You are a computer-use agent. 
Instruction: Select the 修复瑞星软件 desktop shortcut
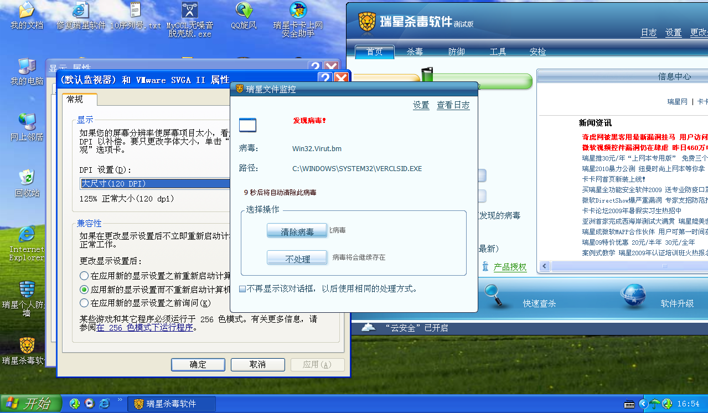(x=81, y=16)
